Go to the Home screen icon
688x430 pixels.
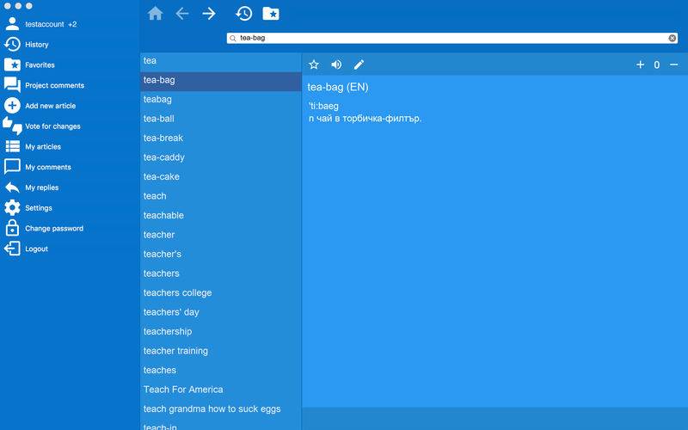point(155,14)
